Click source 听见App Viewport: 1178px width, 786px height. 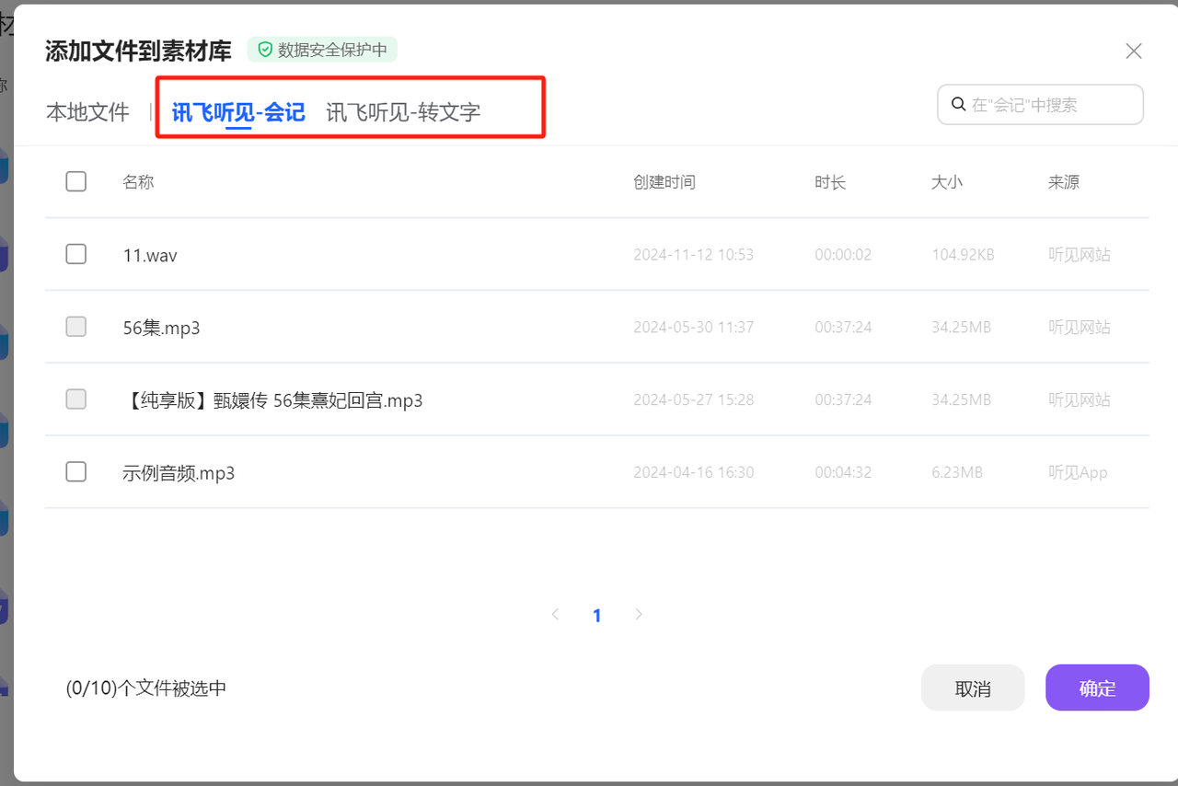1078,472
